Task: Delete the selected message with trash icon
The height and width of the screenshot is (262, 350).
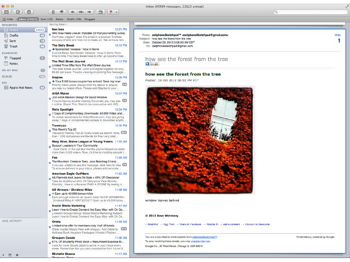Action: coord(53,12)
